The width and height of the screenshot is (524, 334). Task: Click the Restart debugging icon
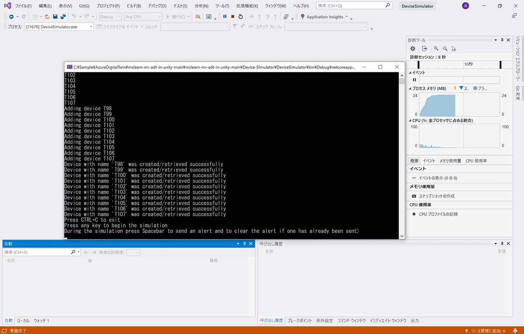click(241, 17)
